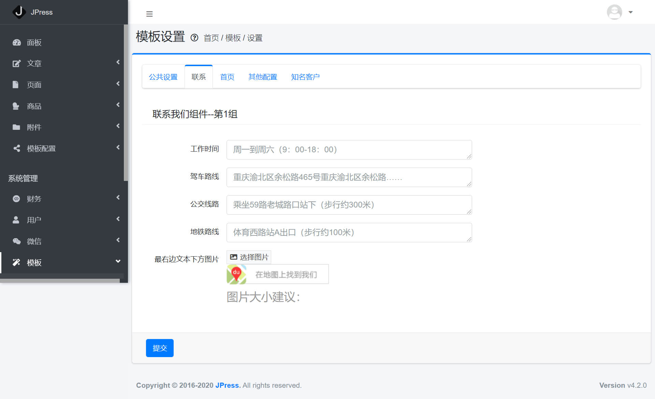Click the 微信 WeChat icon in sidebar
Viewport: 655px width, 399px height.
[x=17, y=241]
